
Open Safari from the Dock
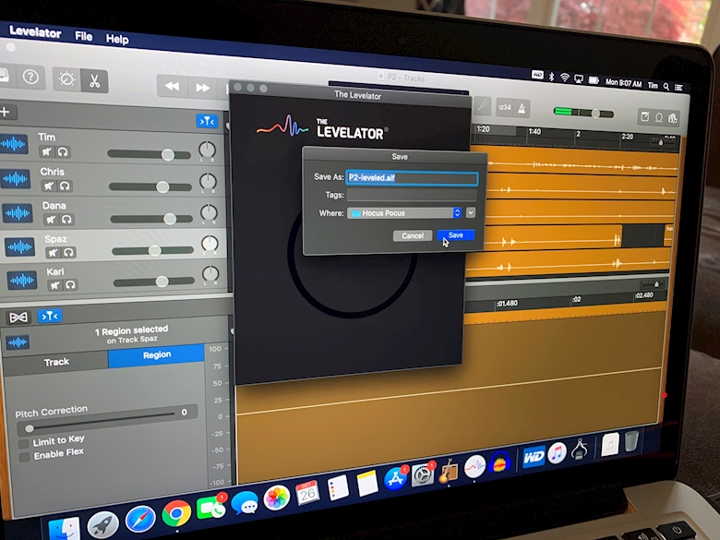[140, 520]
